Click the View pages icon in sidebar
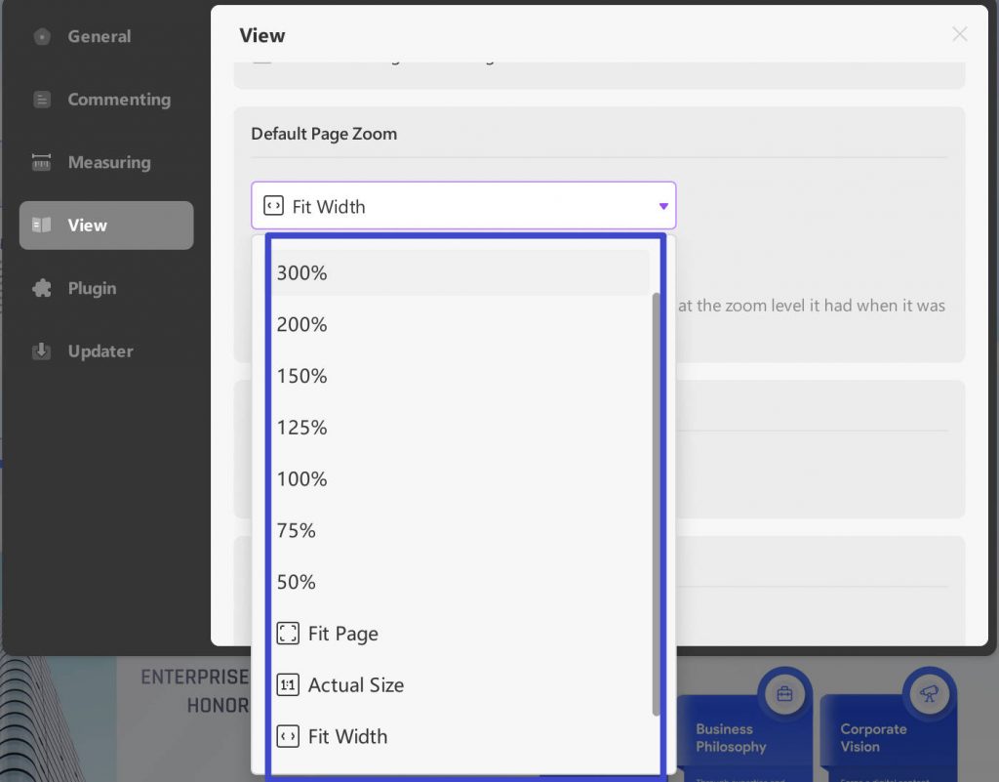Image resolution: width=999 pixels, height=782 pixels. [43, 225]
